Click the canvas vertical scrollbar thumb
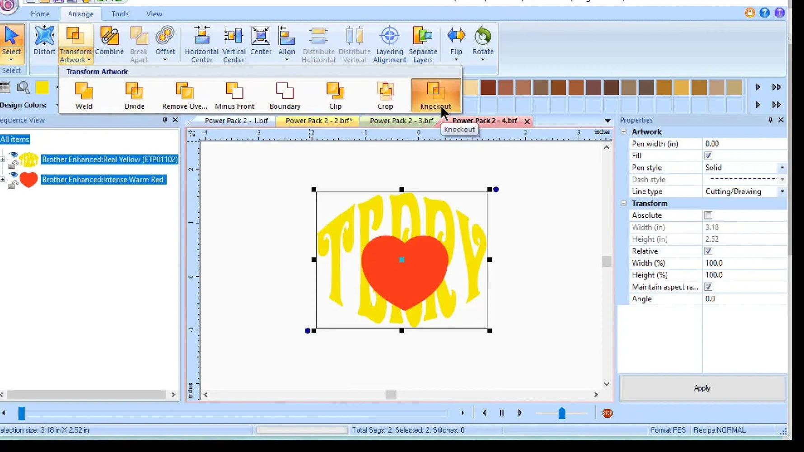Viewport: 804px width, 452px height. coord(606,261)
